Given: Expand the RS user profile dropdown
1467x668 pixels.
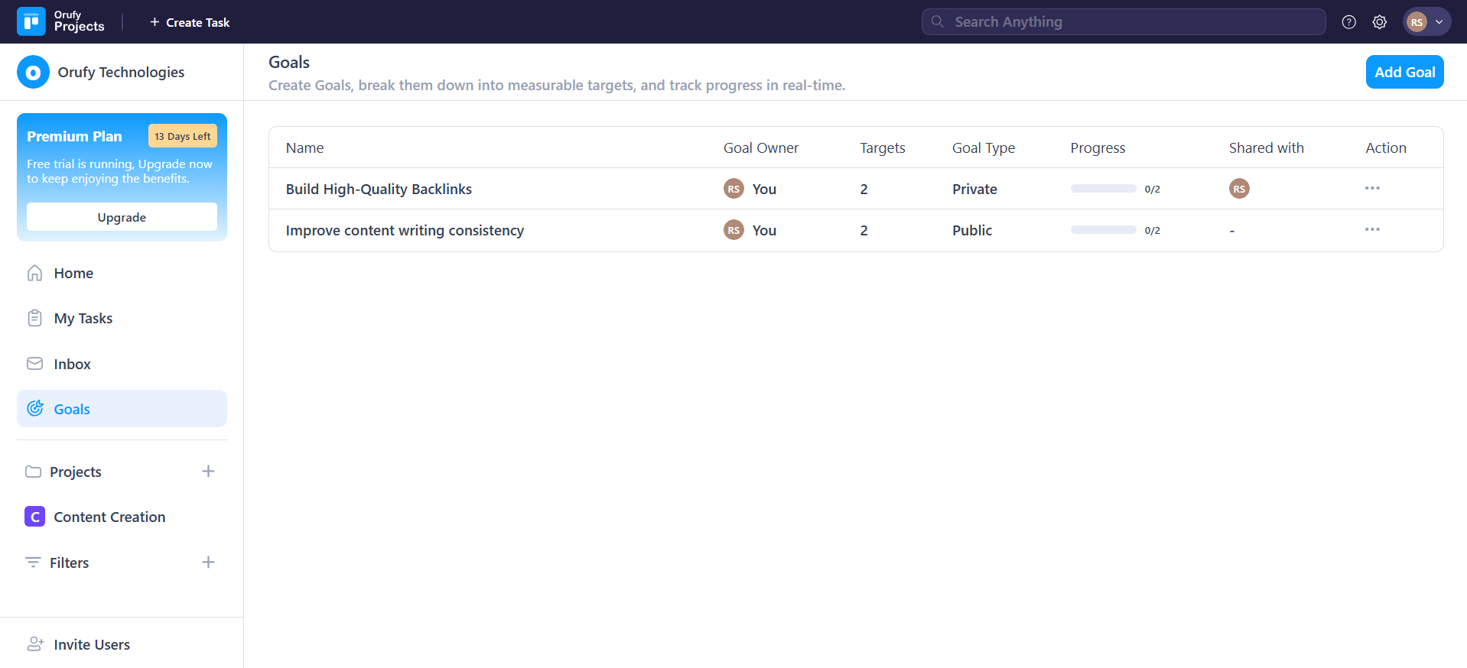Looking at the screenshot, I should coord(1426,22).
